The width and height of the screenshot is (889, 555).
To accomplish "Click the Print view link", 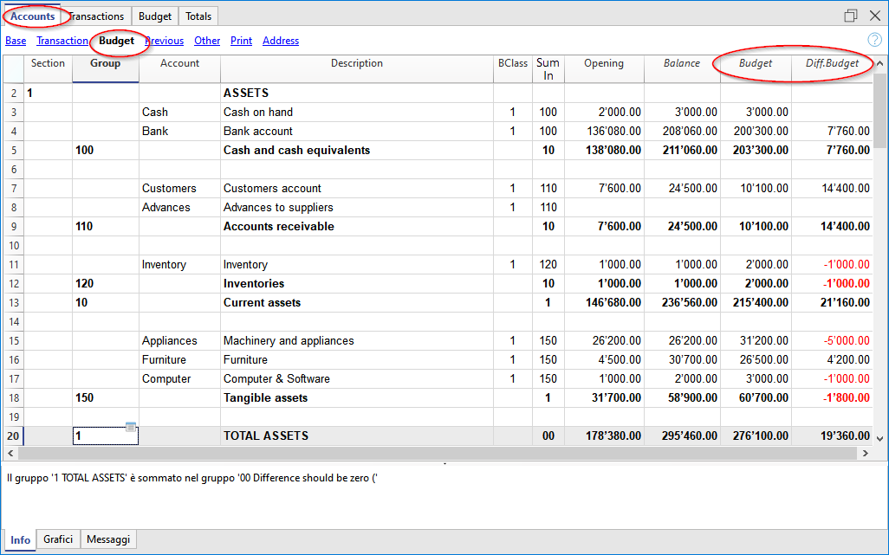I will click(241, 40).
